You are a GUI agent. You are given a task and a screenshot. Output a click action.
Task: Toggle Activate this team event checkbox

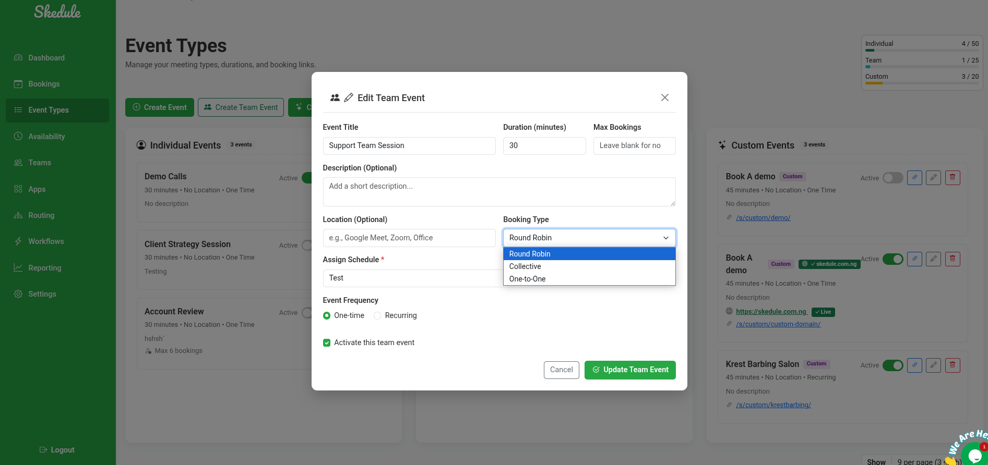point(327,342)
